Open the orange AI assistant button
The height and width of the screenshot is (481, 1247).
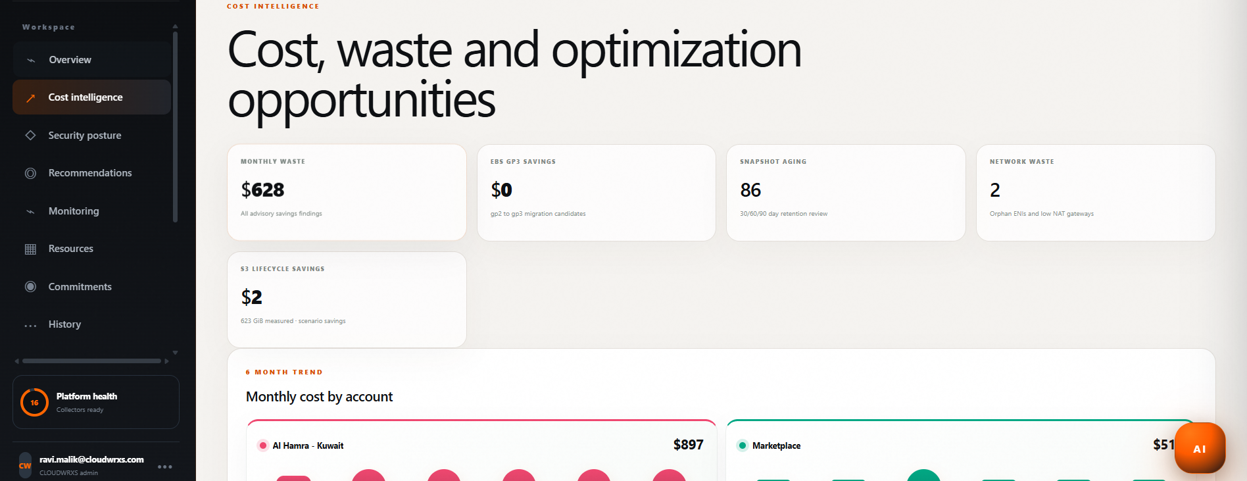click(1200, 448)
